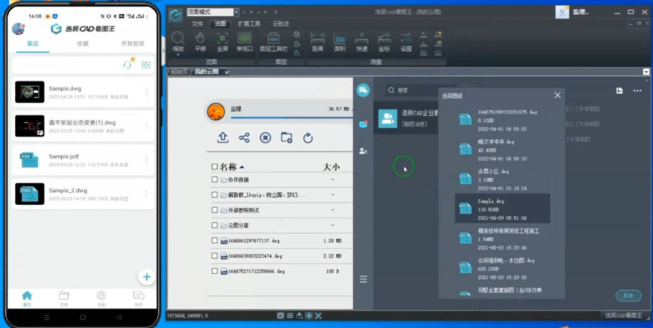Open the 设置 measurement settings

coord(406,42)
